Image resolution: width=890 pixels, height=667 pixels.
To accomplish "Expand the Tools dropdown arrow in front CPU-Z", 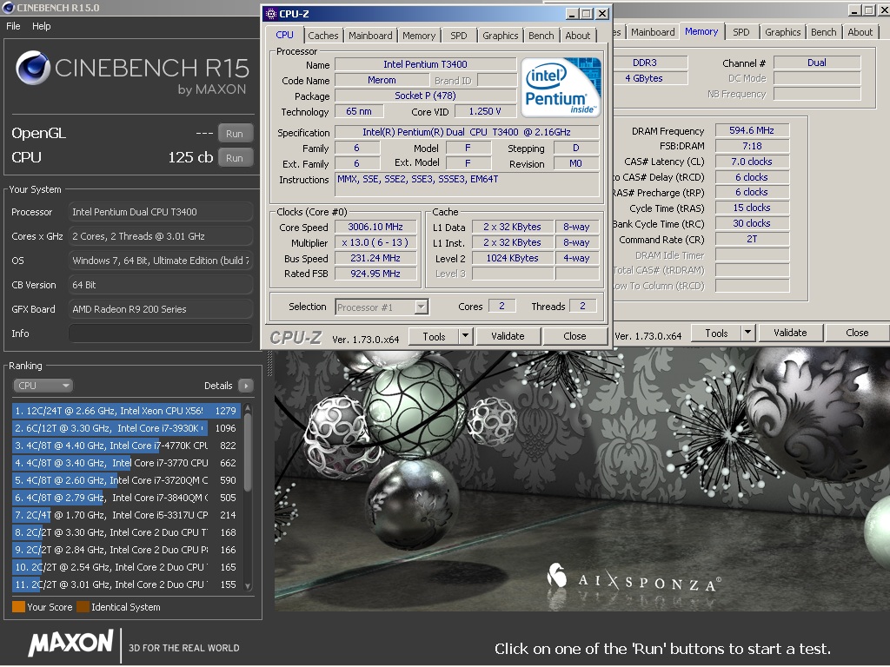I will [x=466, y=336].
